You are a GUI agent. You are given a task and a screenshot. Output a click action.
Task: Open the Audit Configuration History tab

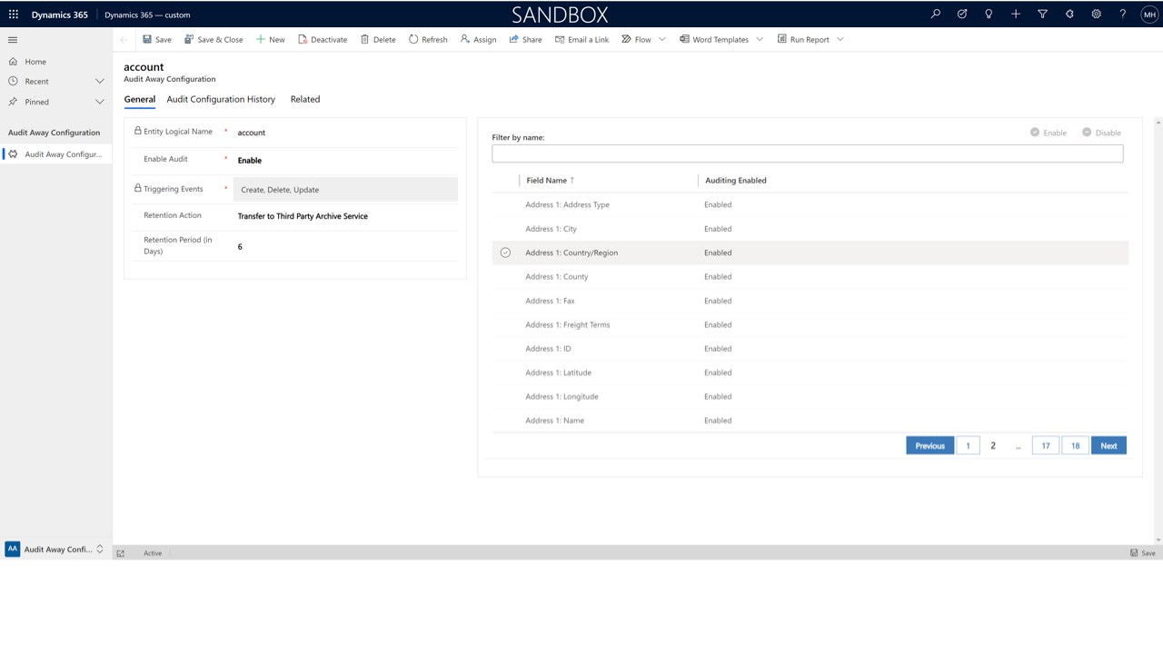[221, 99]
